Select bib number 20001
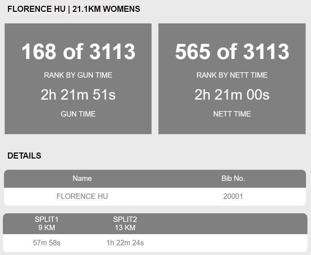 [233, 196]
